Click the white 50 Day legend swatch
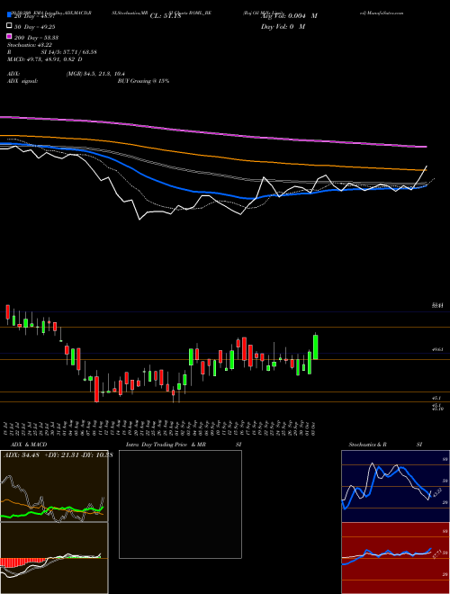 coord(10,26)
